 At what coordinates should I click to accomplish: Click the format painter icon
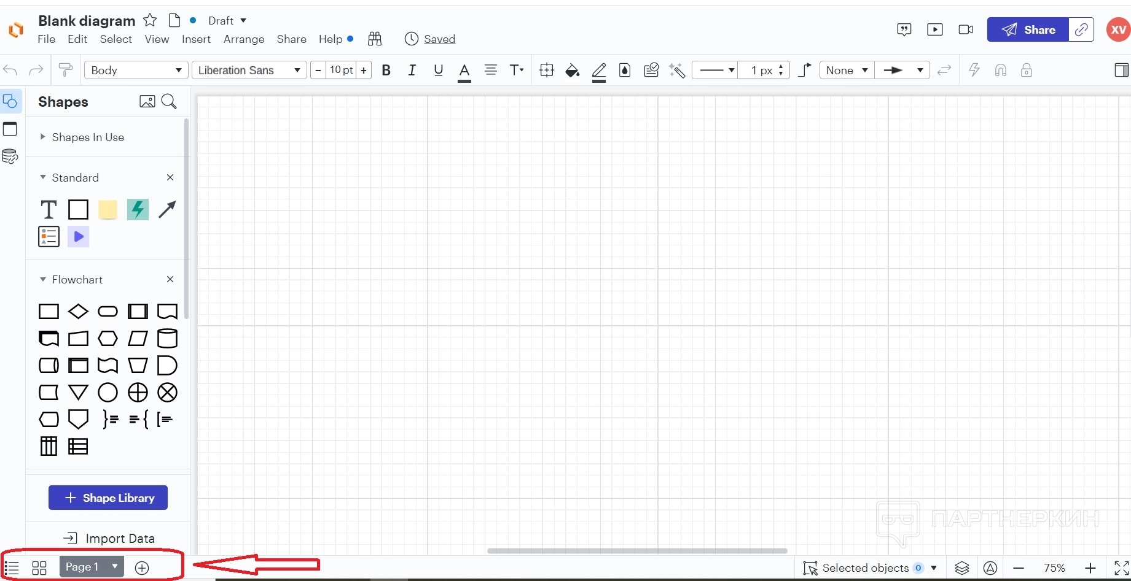tap(65, 71)
